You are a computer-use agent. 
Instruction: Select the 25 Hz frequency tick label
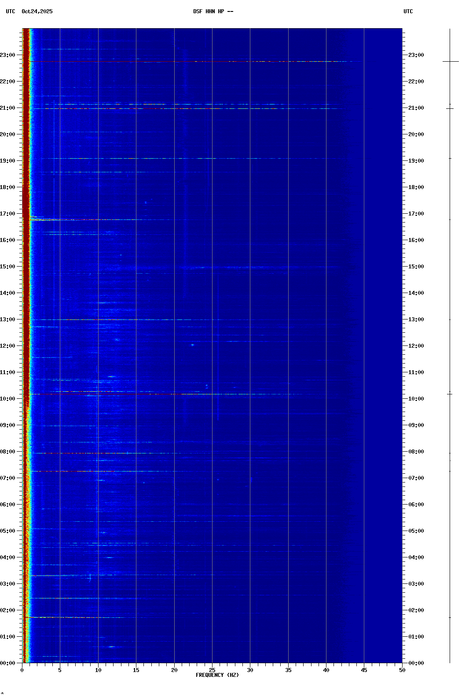pyautogui.click(x=212, y=670)
